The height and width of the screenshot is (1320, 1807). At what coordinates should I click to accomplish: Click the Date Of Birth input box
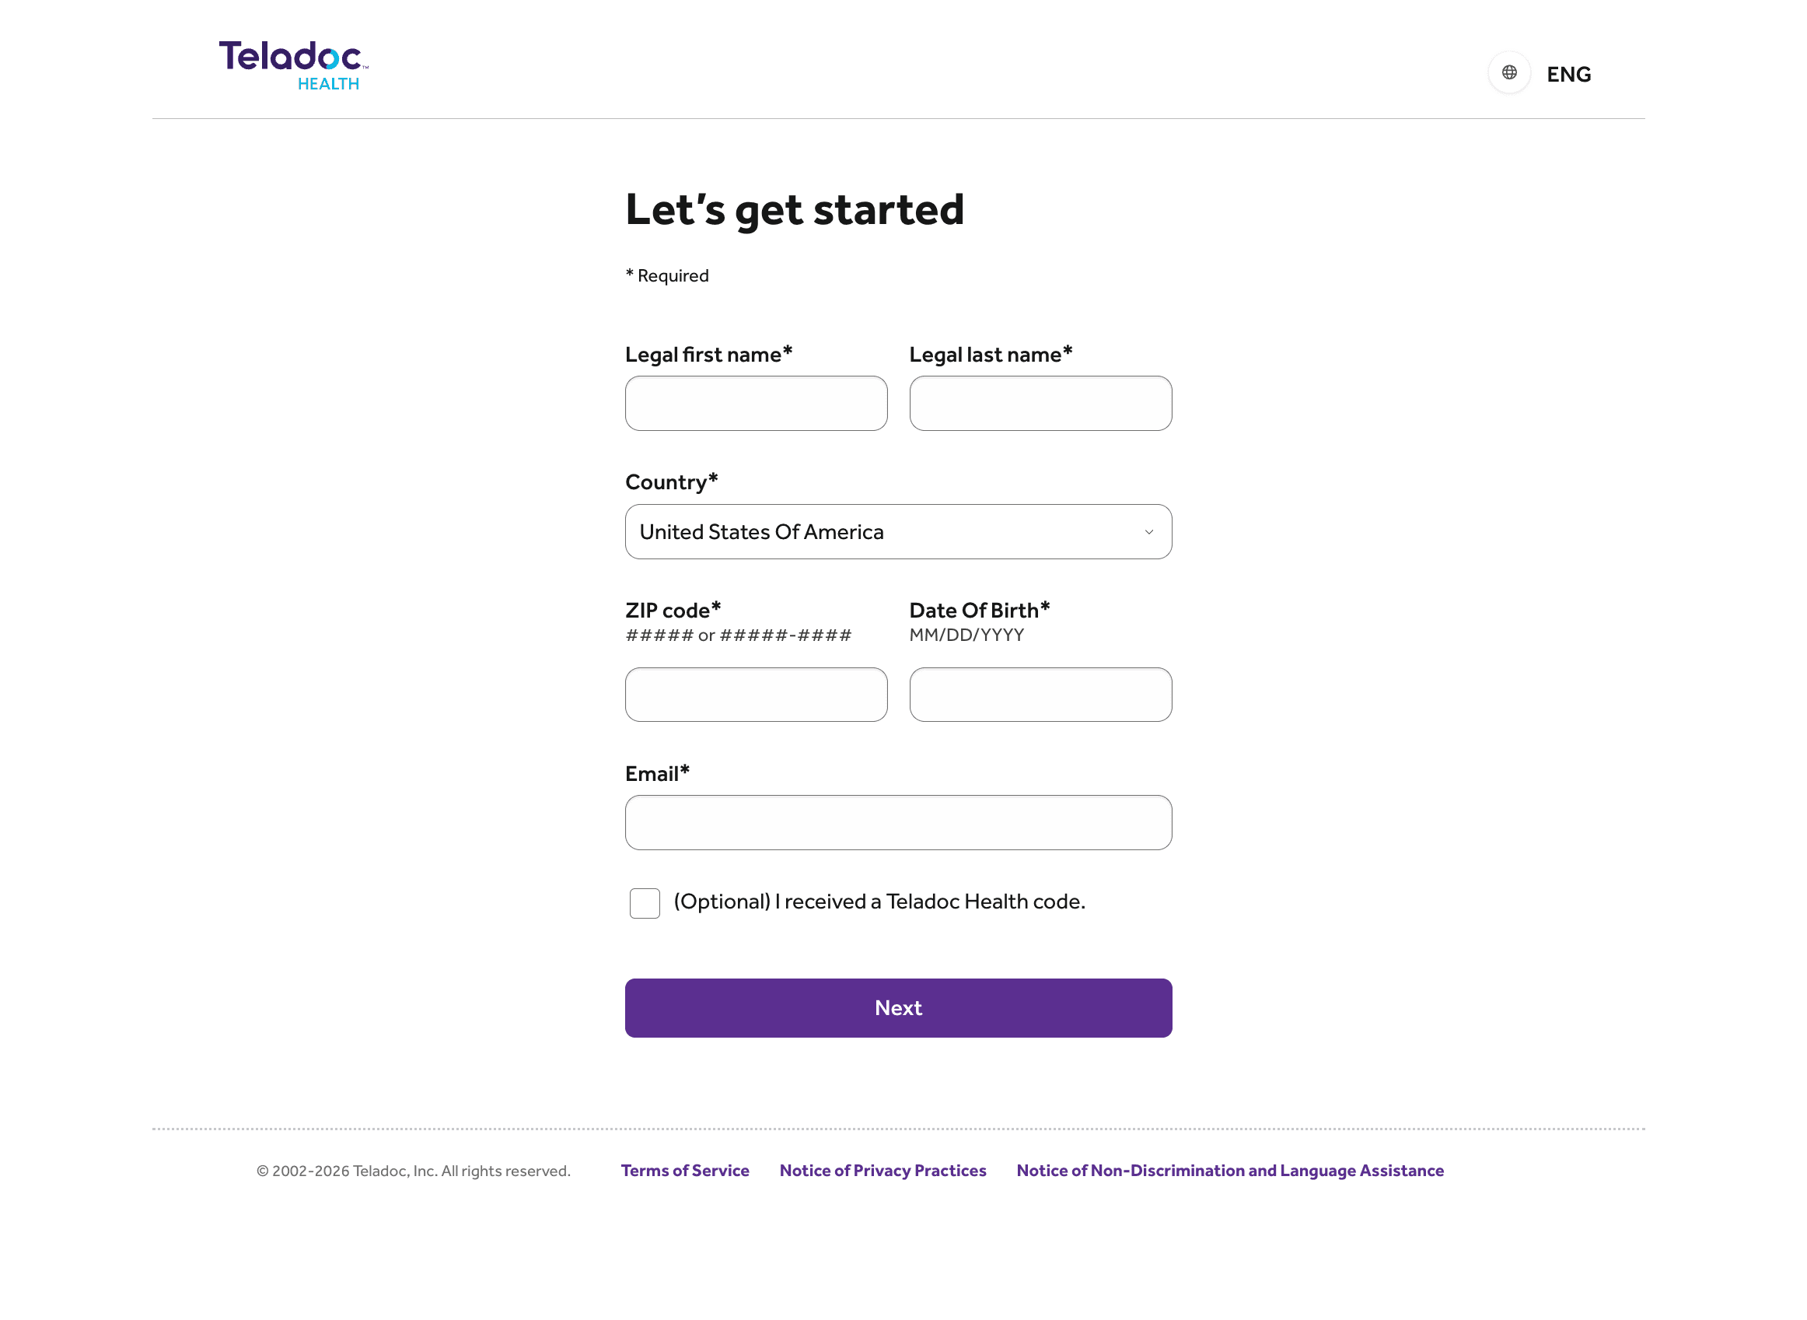click(x=1040, y=695)
